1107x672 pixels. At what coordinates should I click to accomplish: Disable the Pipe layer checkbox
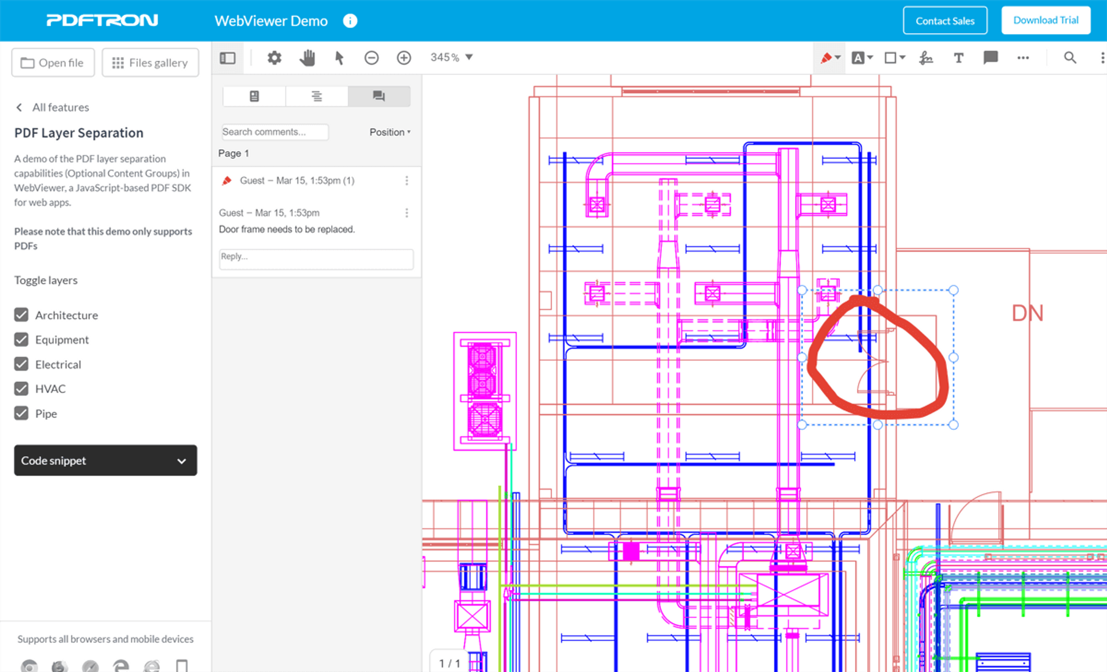coord(21,413)
